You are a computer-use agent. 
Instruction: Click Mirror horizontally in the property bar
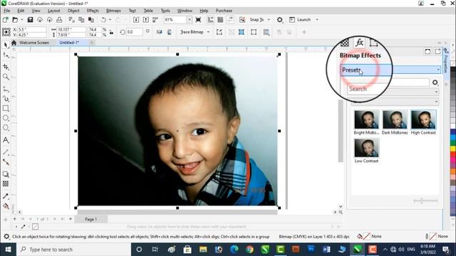[159, 32]
